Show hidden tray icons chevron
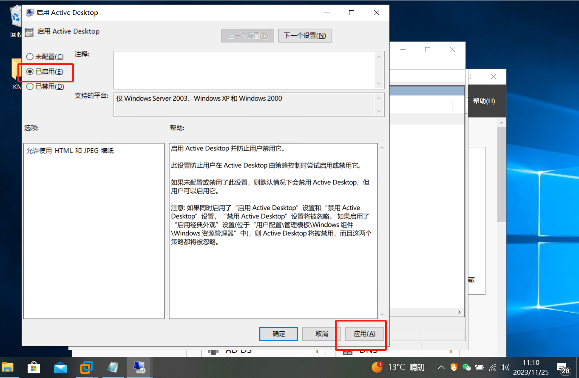The image size is (579, 378). [441, 367]
